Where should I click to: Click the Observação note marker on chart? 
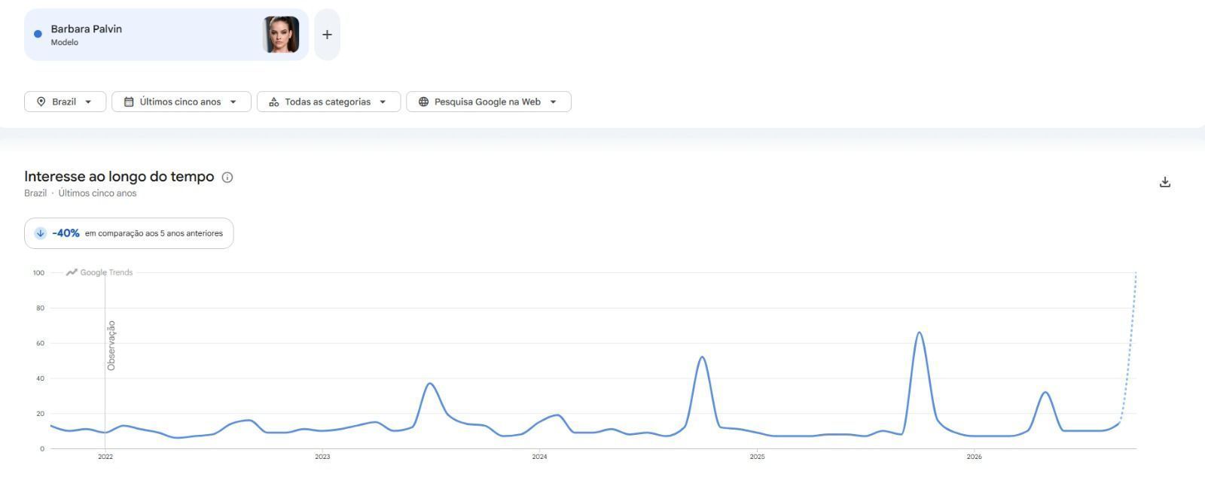tap(111, 345)
